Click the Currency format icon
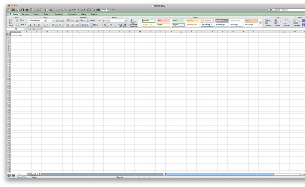 click(105, 25)
